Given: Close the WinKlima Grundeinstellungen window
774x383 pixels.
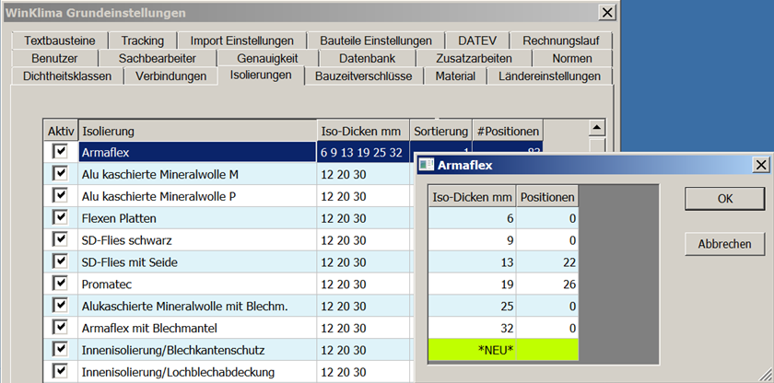Looking at the screenshot, I should 606,13.
